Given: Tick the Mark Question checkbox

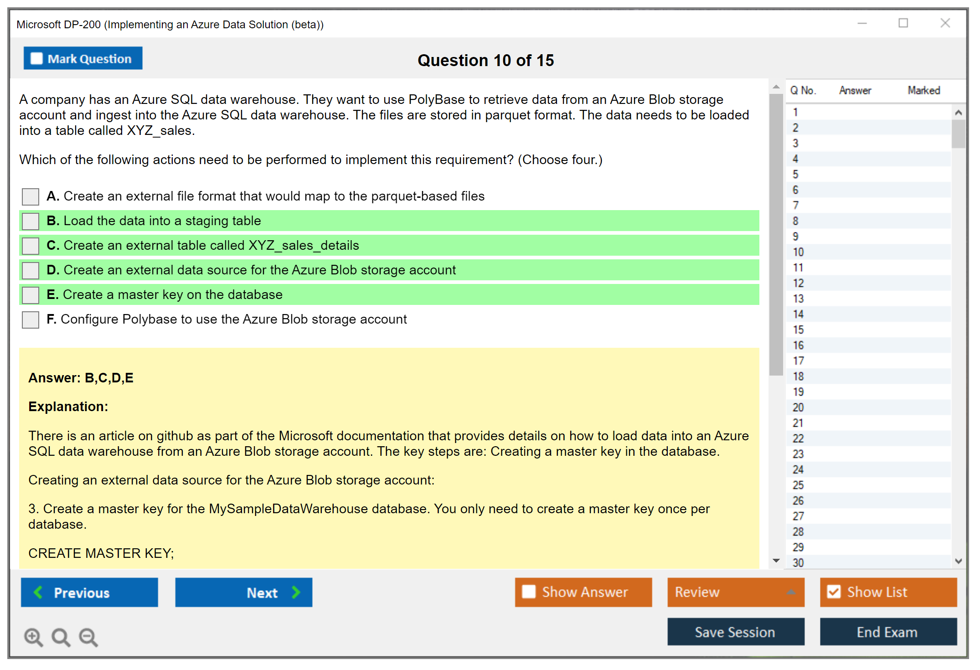Looking at the screenshot, I should 36,59.
